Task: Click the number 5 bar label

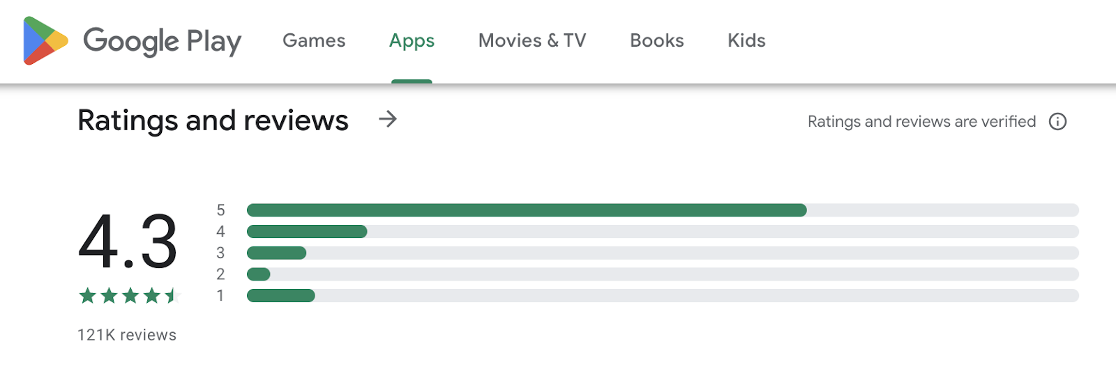Action: [x=220, y=210]
